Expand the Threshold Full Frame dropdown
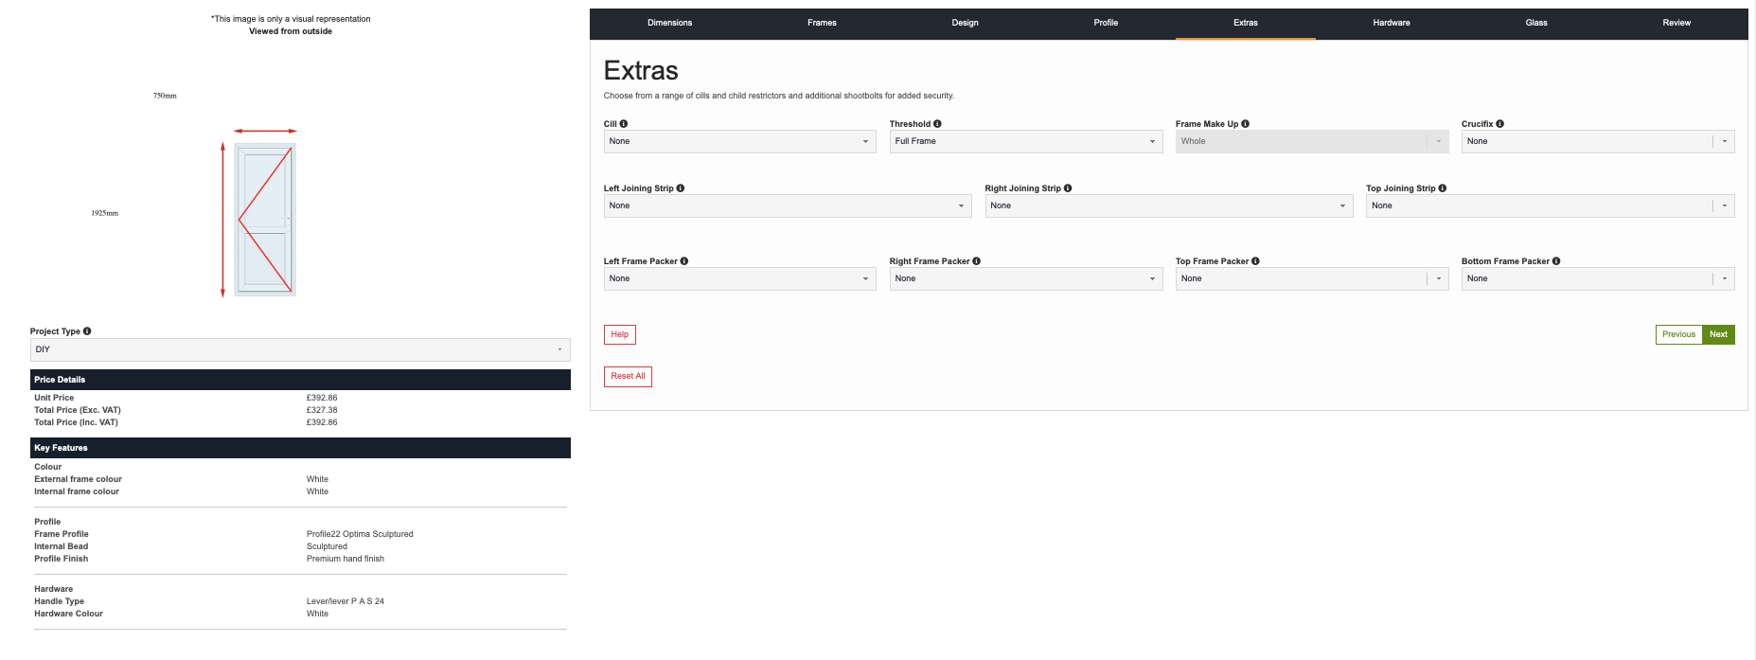The height and width of the screenshot is (660, 1756). coord(1025,141)
